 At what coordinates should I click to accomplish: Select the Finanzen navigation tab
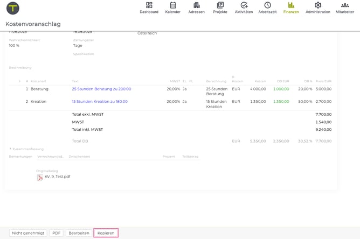point(291,8)
